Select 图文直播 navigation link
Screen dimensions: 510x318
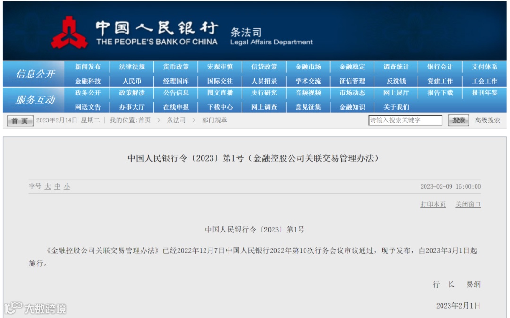[x=220, y=93]
